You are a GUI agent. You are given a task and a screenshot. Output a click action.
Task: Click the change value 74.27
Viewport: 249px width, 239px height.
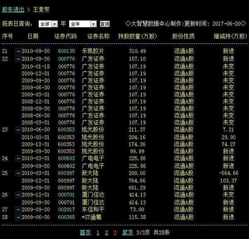pyautogui.click(x=229, y=144)
